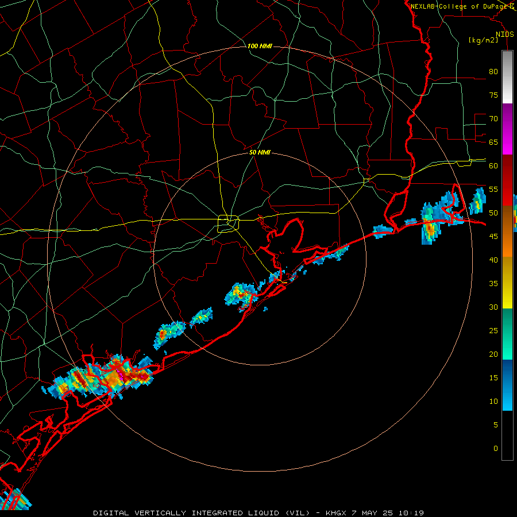Click the scale value "10"
The image size is (517, 517).
(493, 402)
